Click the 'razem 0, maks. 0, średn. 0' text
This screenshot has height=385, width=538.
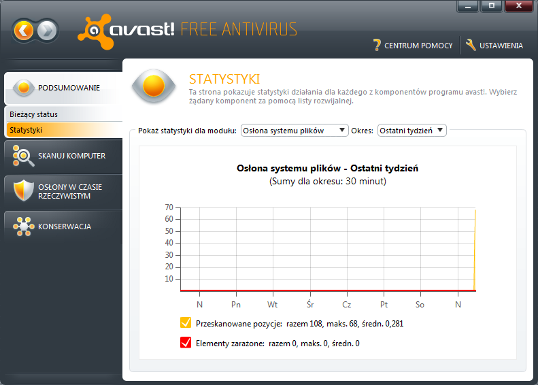[314, 344]
